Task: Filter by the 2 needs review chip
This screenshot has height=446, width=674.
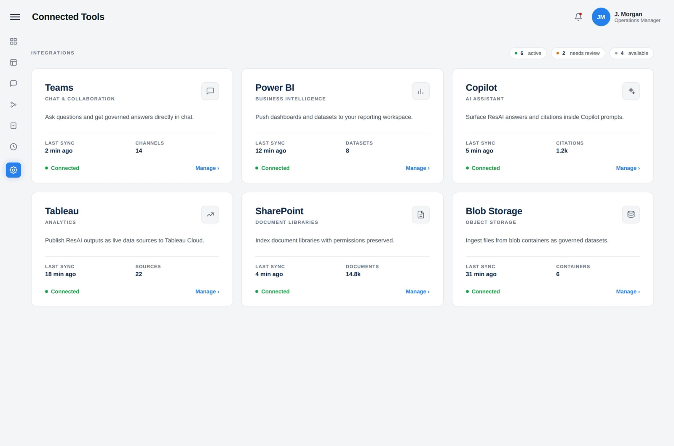Action: [578, 53]
